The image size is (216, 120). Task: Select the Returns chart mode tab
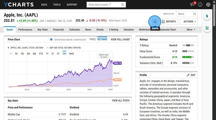tap(102, 39)
